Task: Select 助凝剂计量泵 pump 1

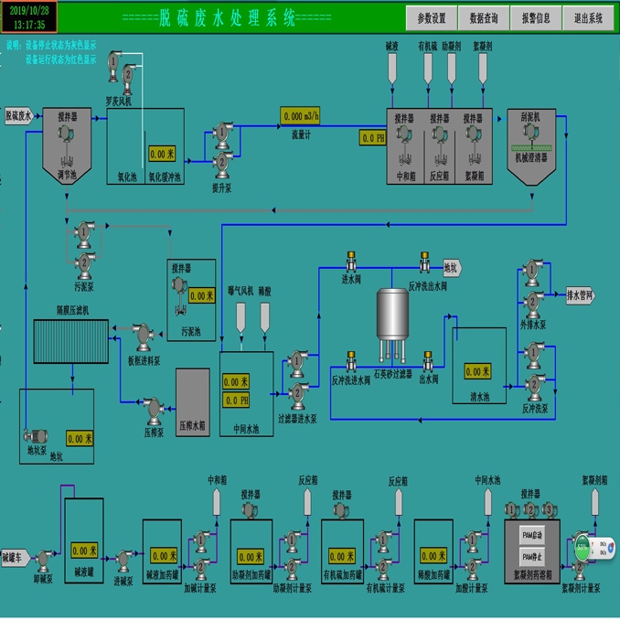Action: pos(293,541)
